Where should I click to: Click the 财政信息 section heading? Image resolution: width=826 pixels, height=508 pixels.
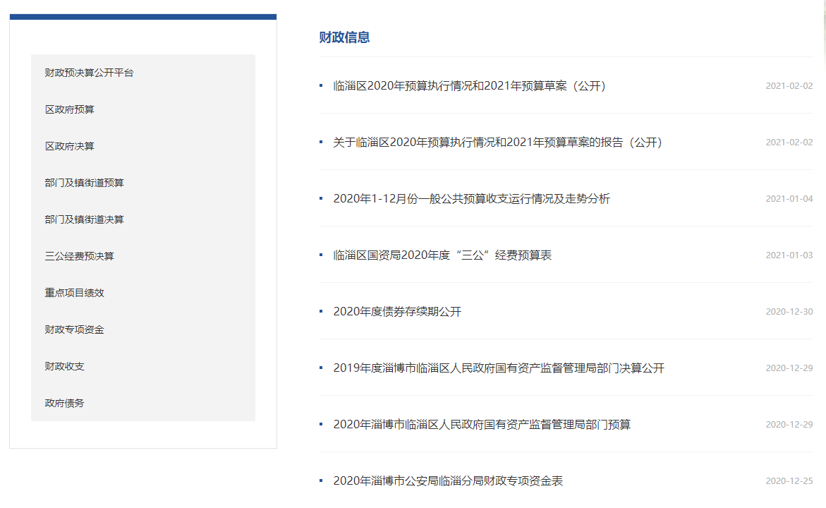point(344,37)
